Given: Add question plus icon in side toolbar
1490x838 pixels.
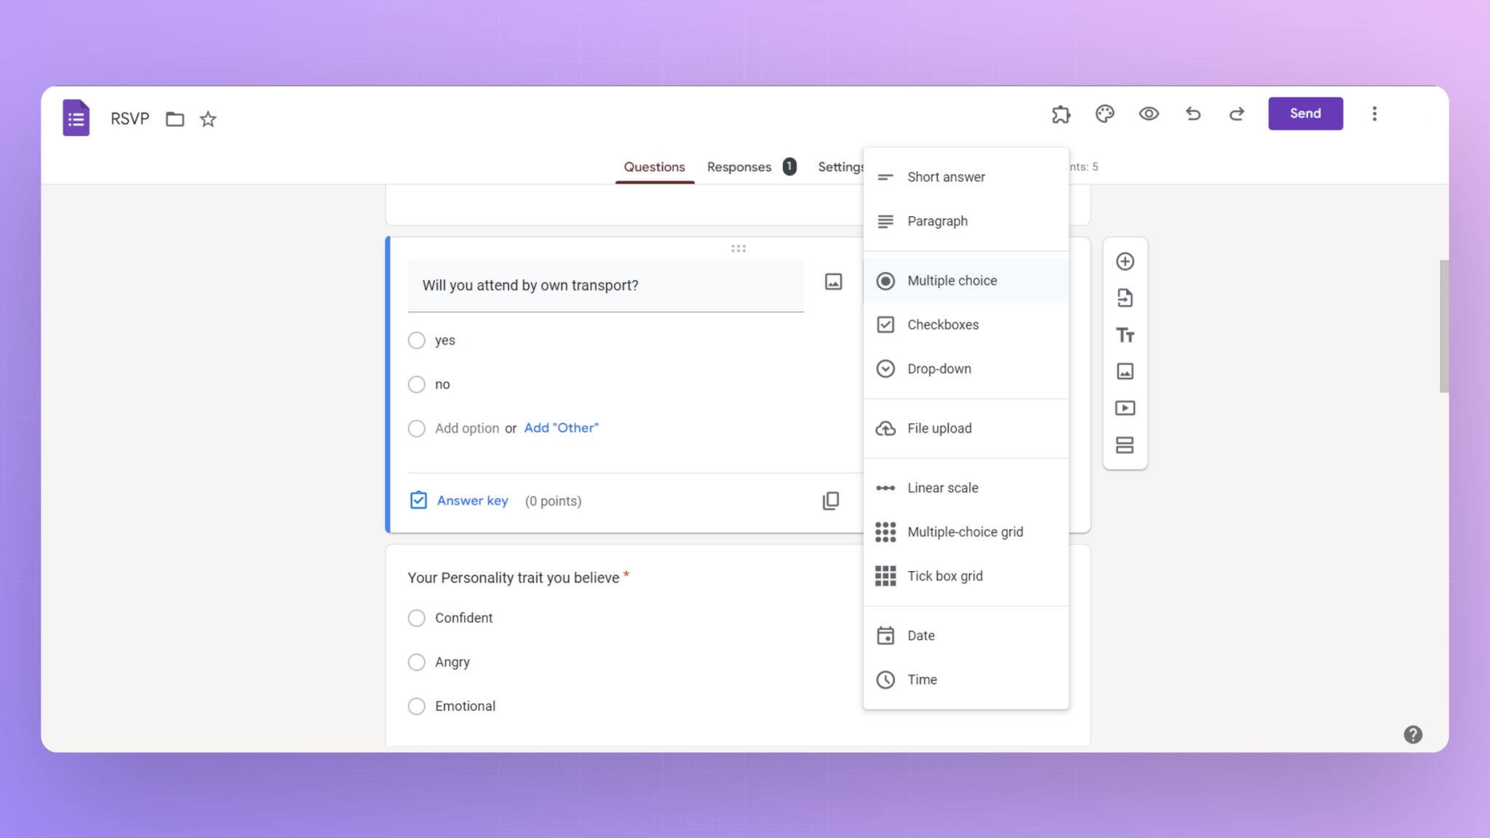Looking at the screenshot, I should coord(1125,261).
